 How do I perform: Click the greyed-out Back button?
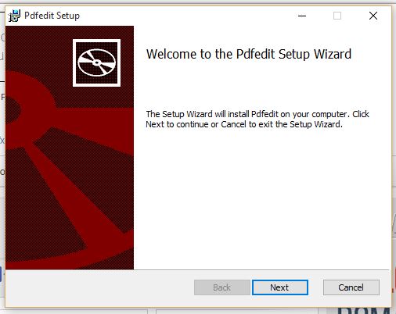coord(222,287)
